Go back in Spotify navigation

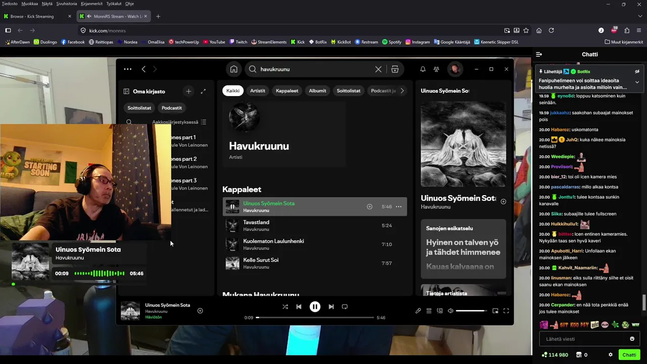click(144, 69)
